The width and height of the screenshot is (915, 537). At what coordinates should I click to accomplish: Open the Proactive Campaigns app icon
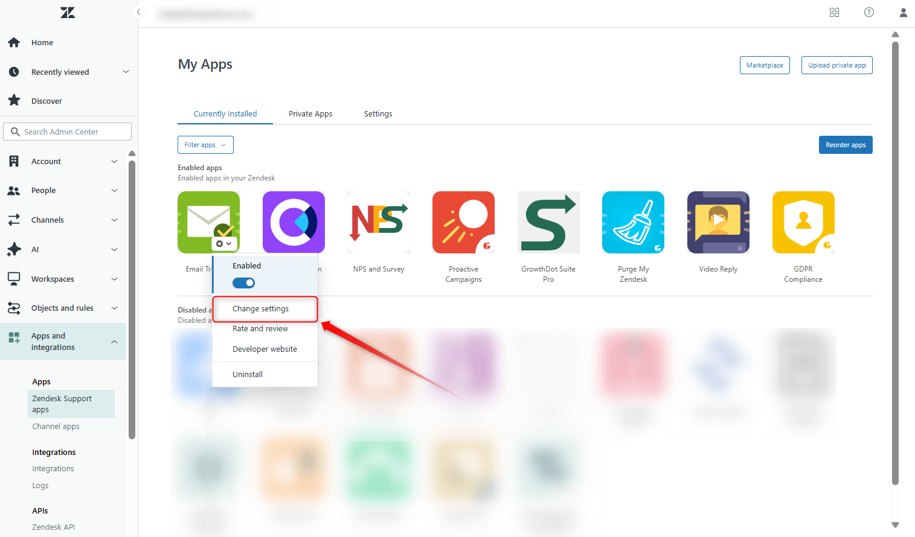tap(463, 222)
